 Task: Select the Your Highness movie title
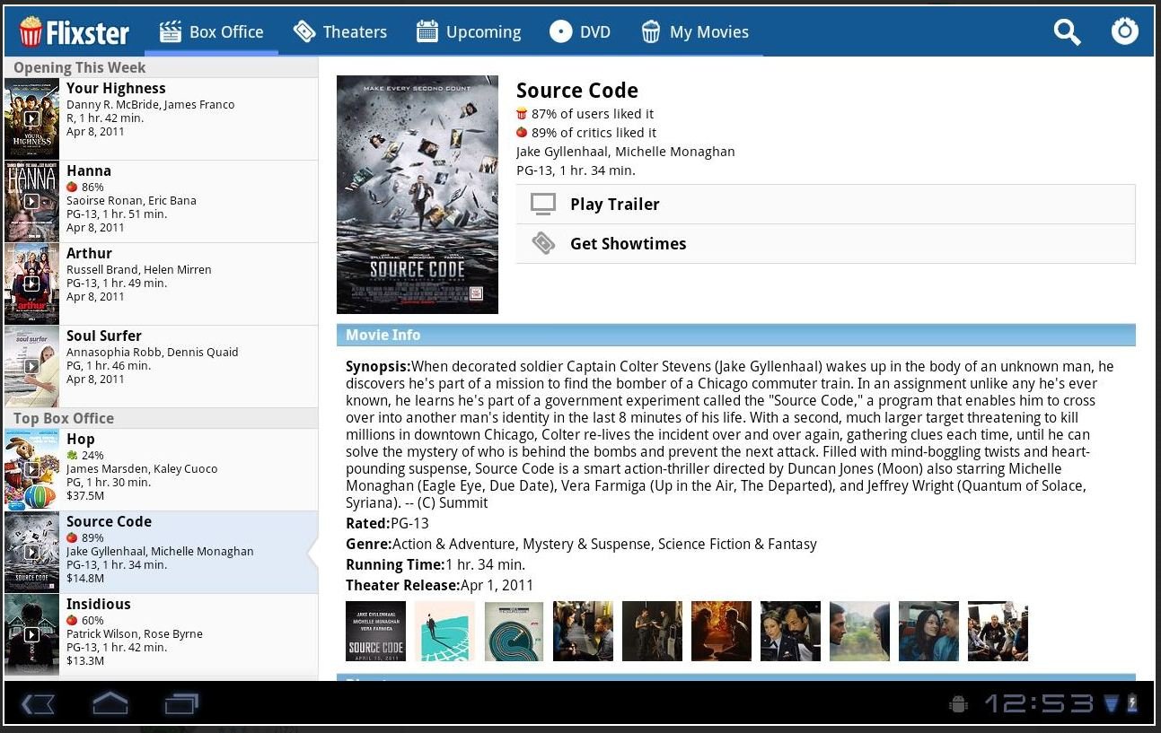(x=116, y=88)
